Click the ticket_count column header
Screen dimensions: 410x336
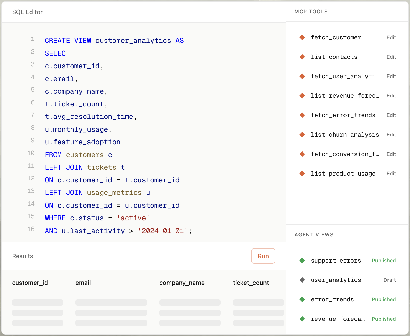[x=251, y=283]
